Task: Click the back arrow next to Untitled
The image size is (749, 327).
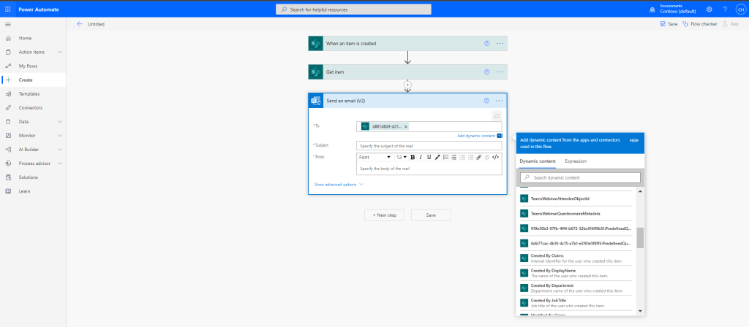Action: pyautogui.click(x=80, y=24)
